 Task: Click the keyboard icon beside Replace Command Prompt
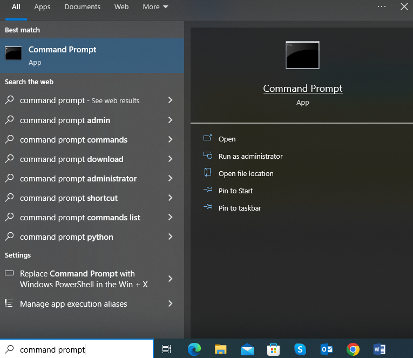9,273
